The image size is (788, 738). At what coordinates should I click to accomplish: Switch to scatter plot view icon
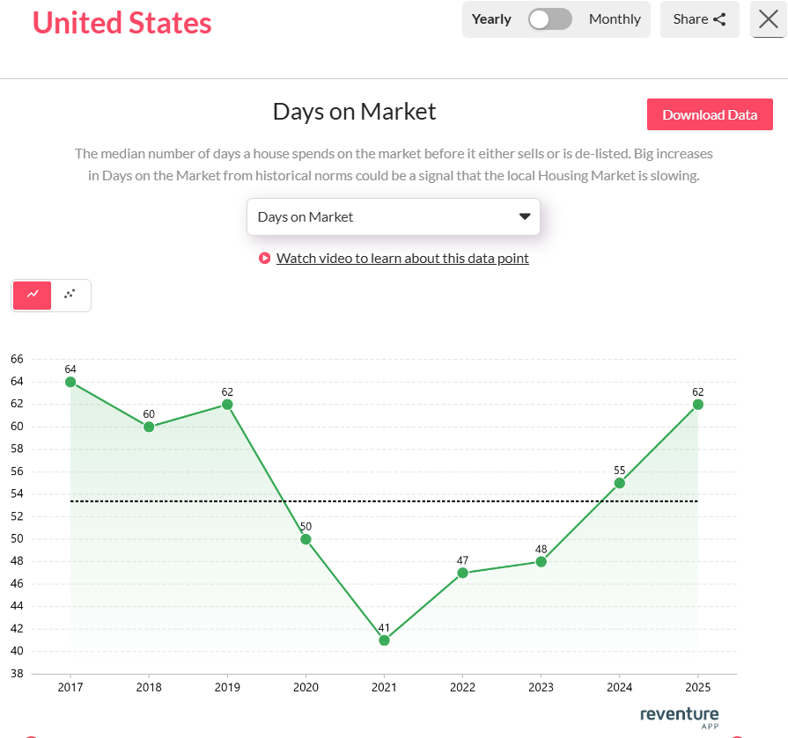(70, 296)
